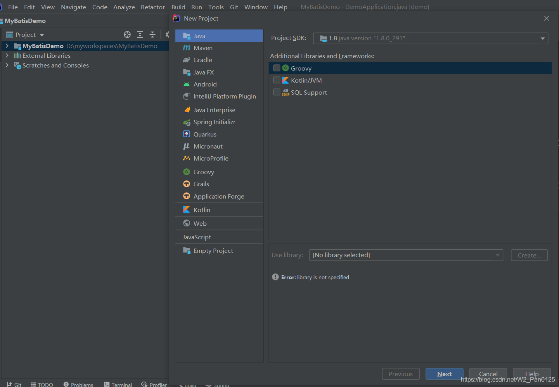The height and width of the screenshot is (387, 559).
Task: Enable the Groovy library checkbox
Action: tap(277, 68)
